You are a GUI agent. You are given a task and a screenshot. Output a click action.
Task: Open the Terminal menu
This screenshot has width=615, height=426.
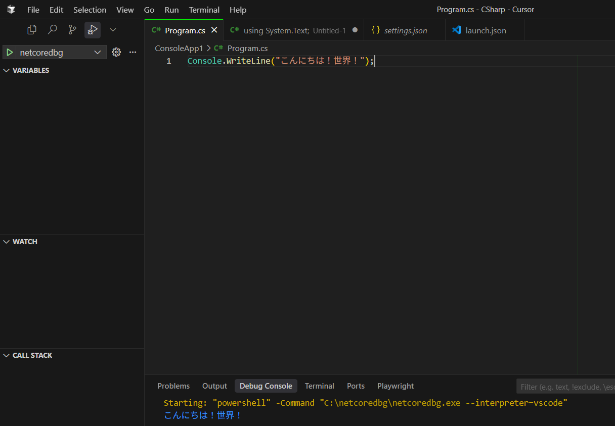pos(204,10)
